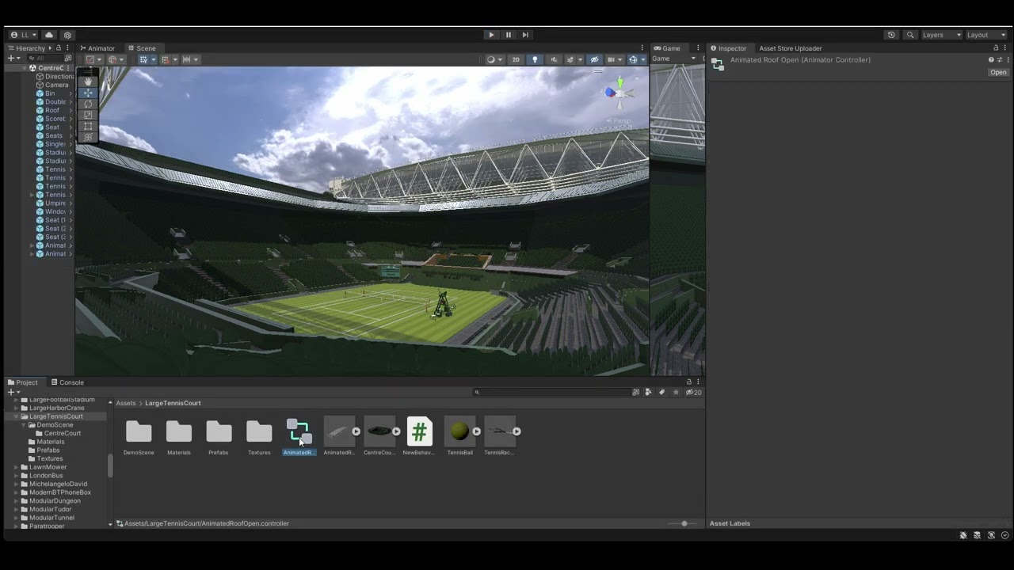
Task: Toggle scene visibility hidden-objects button
Action: (x=595, y=59)
